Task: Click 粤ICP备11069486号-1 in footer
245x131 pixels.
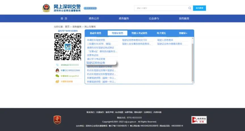Action: coord(119,126)
